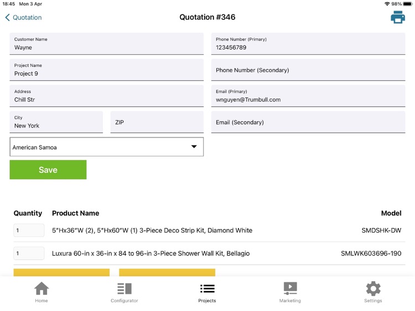This screenshot has height=311, width=415.
Task: Tap the Model column header
Action: tap(391, 213)
